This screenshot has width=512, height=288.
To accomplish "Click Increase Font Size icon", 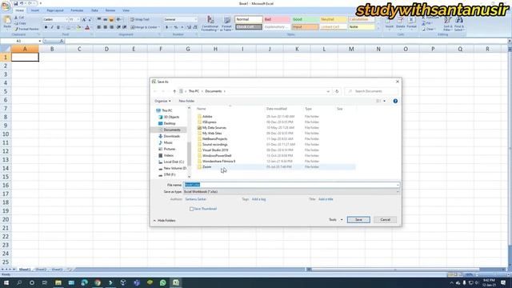I will 84,19.
